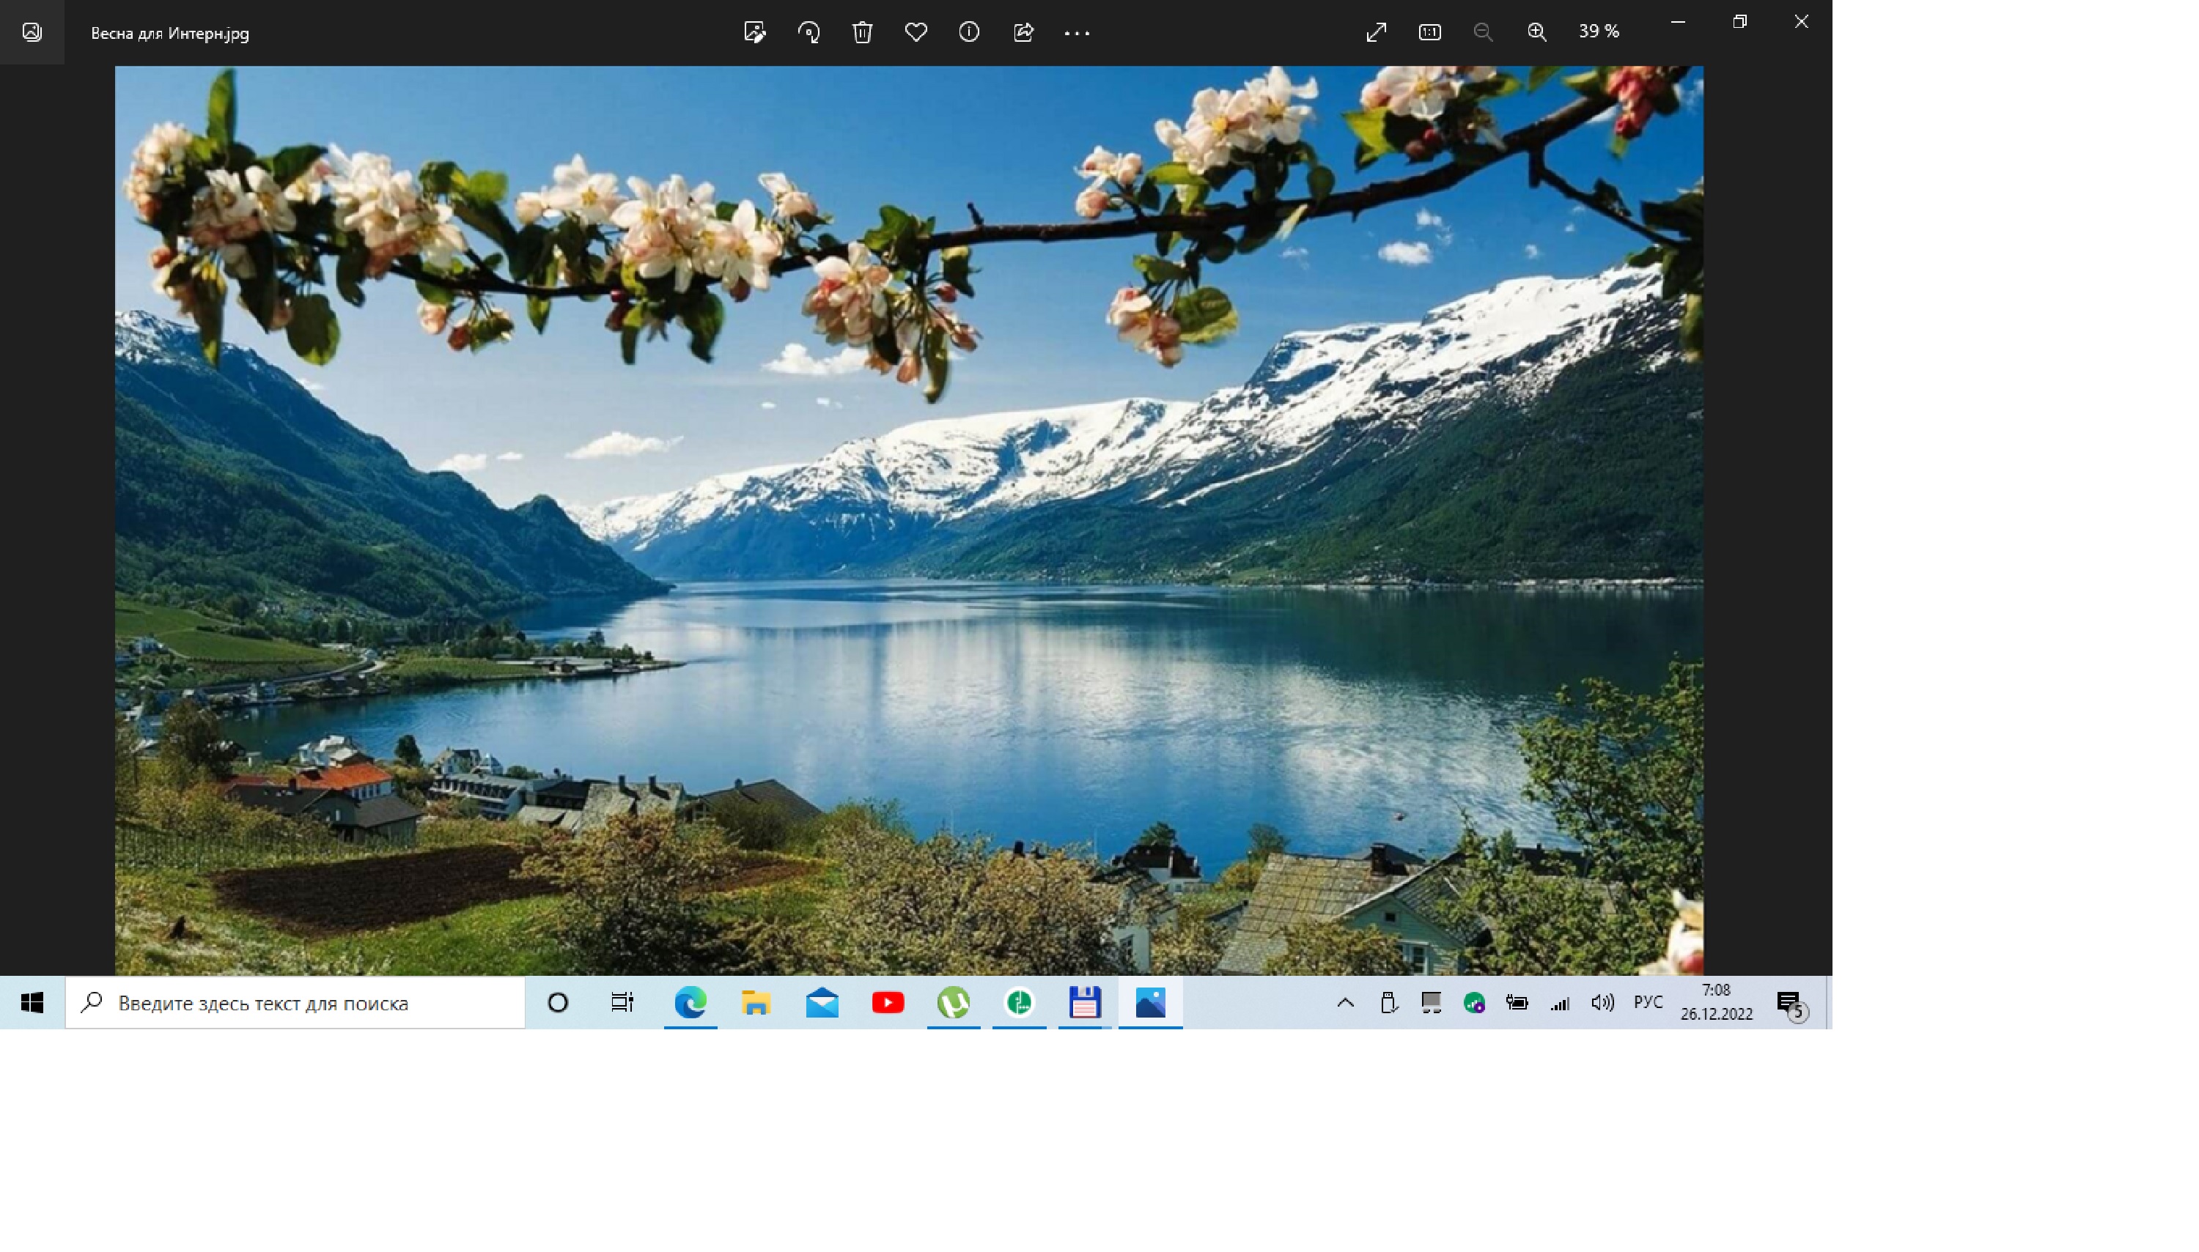Open the three-dots See more menu
The height and width of the screenshot is (1252, 2199).
pyautogui.click(x=1077, y=33)
